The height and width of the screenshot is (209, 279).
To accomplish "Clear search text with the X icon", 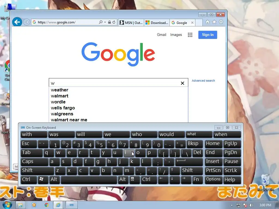I will [x=182, y=83].
